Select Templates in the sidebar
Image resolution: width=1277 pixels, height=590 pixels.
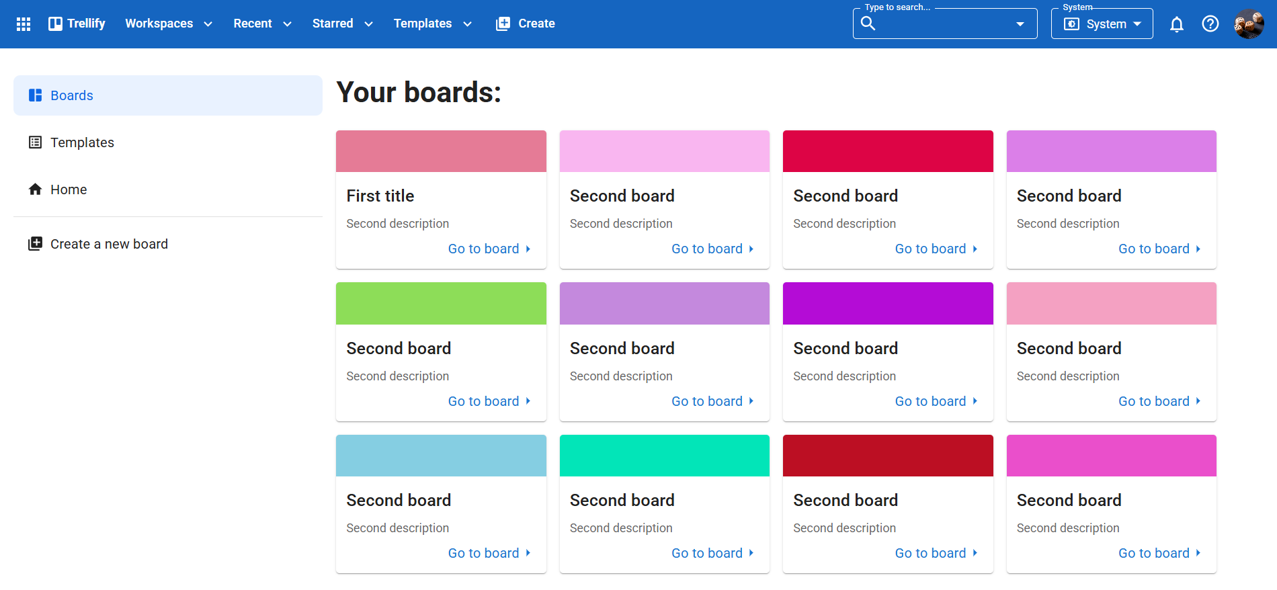point(82,142)
